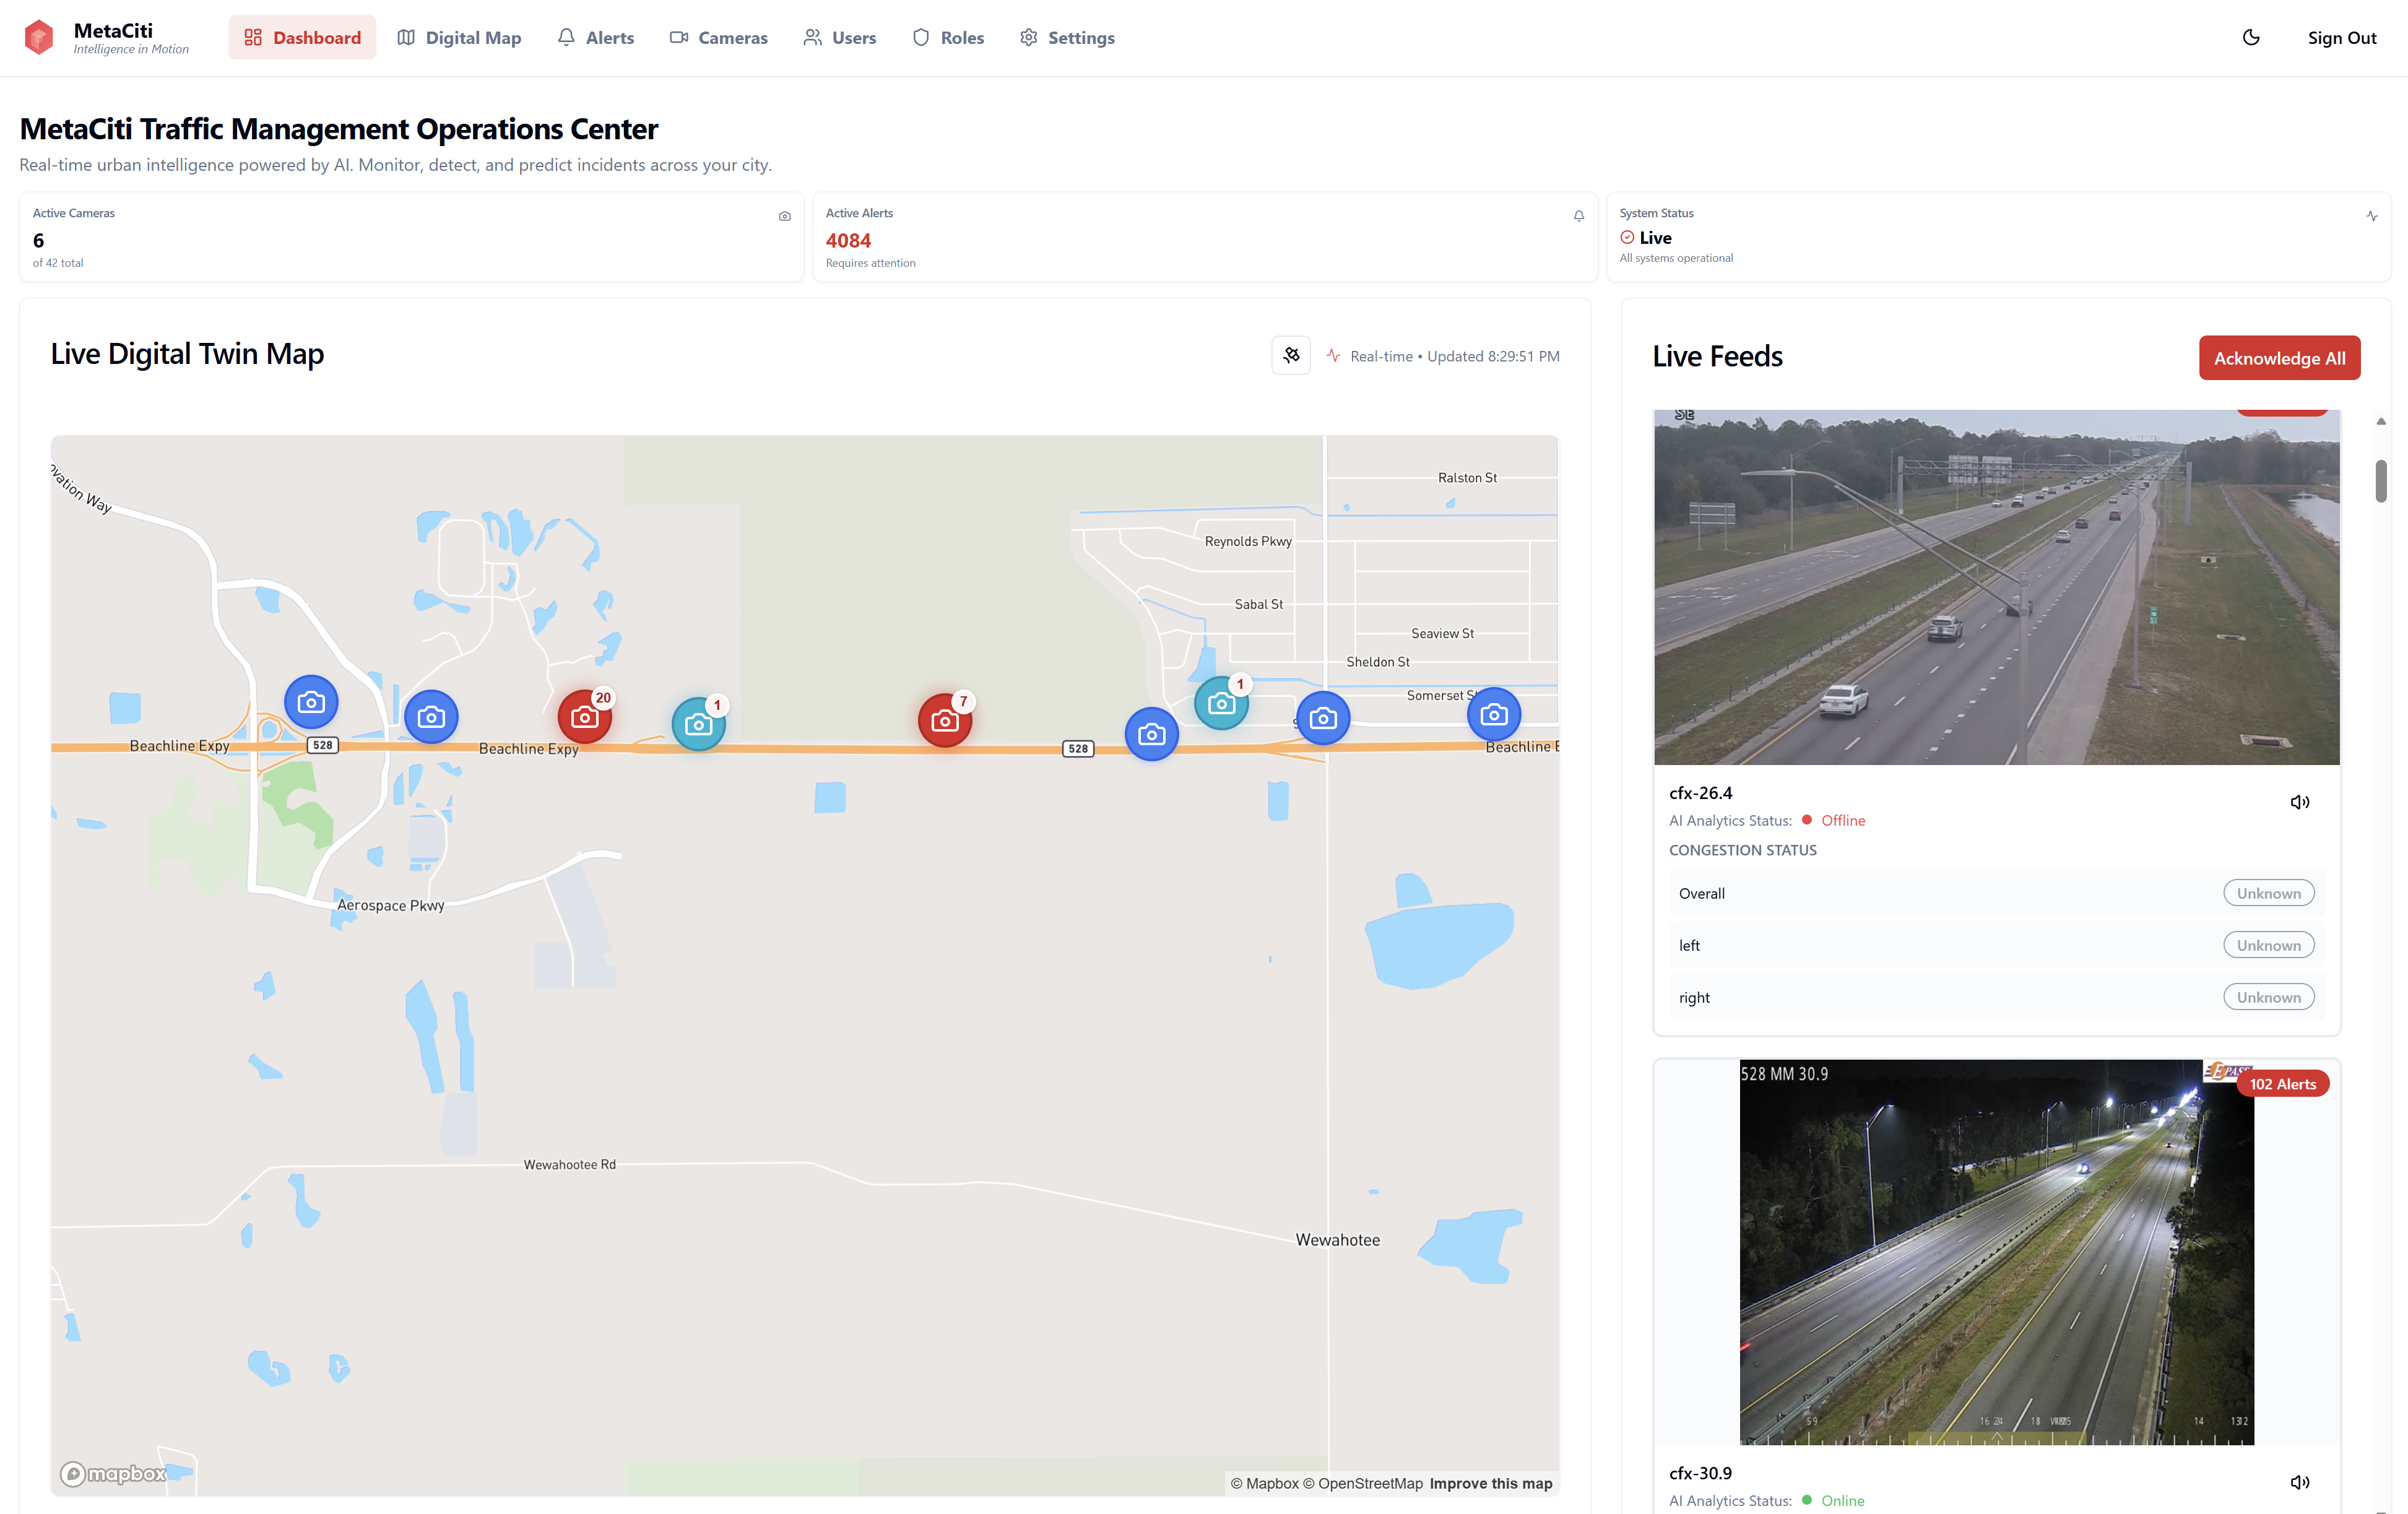The height and width of the screenshot is (1514, 2408).
Task: Click the Mapbox logo on the map
Action: coord(112,1472)
